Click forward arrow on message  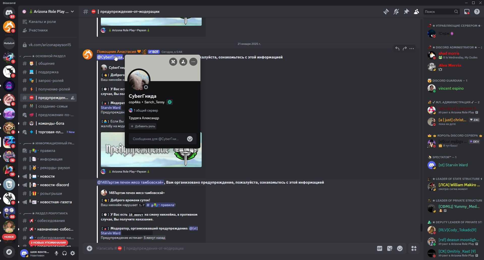click(x=405, y=49)
